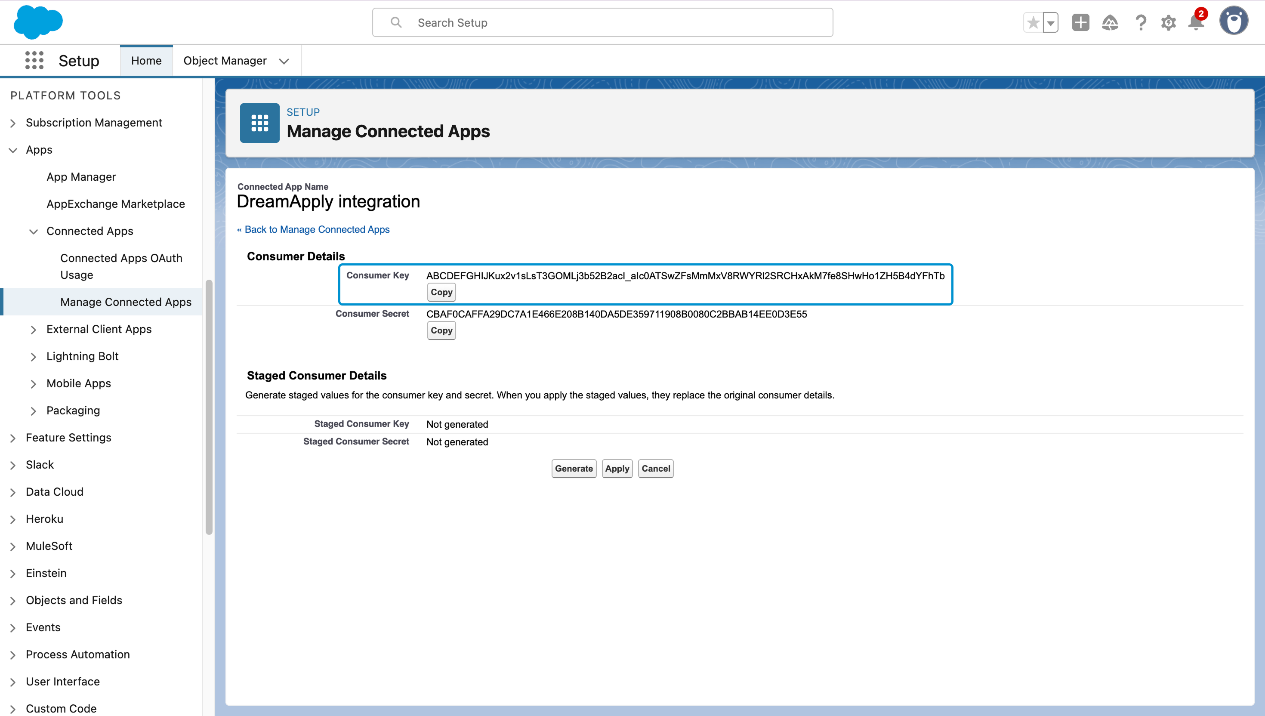Click the Staged Consumer Key 'Not generated' value

tap(457, 424)
